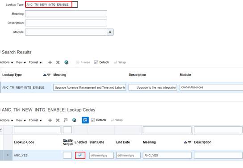This screenshot has height=168, width=243.
Task: Click Display Sequence filter field above table
Action: (x=67, y=130)
